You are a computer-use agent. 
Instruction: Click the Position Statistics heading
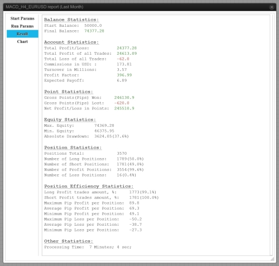(x=73, y=148)
